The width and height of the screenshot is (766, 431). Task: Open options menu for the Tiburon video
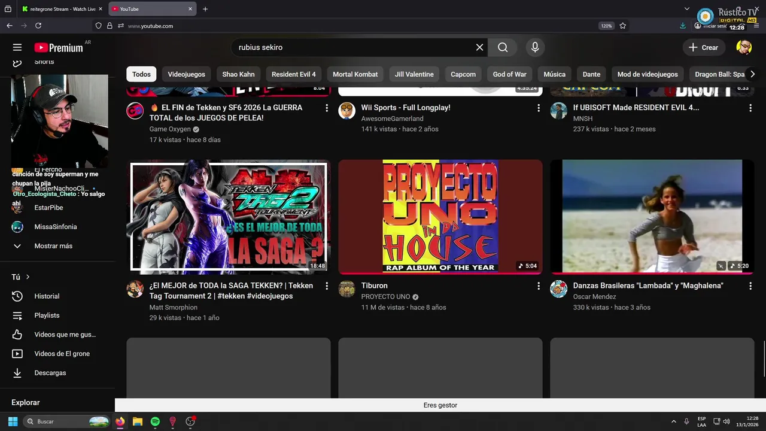pos(538,286)
